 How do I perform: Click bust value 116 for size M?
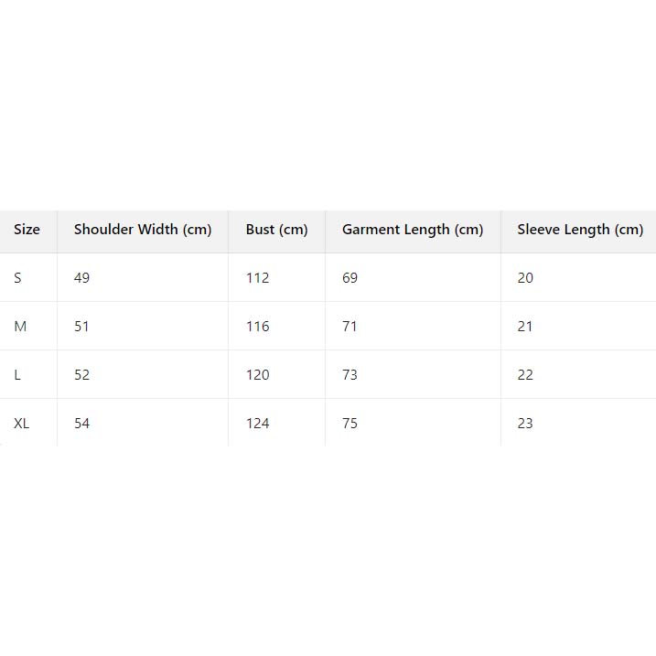coord(257,327)
